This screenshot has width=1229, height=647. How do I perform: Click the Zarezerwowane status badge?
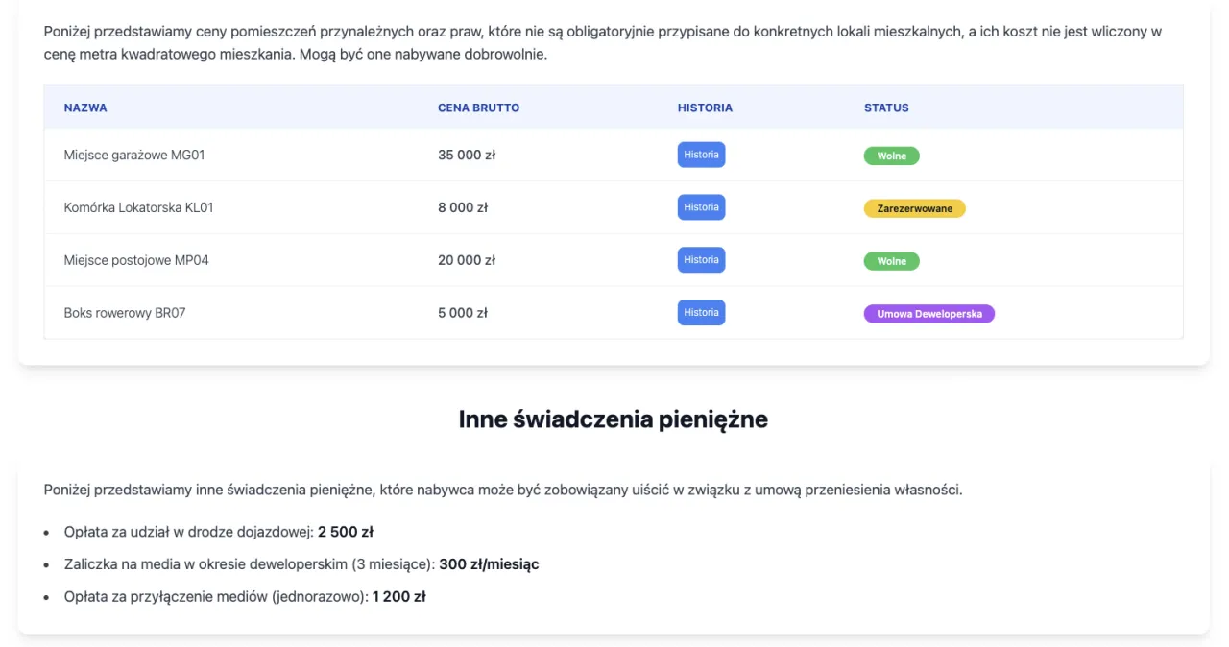(914, 207)
